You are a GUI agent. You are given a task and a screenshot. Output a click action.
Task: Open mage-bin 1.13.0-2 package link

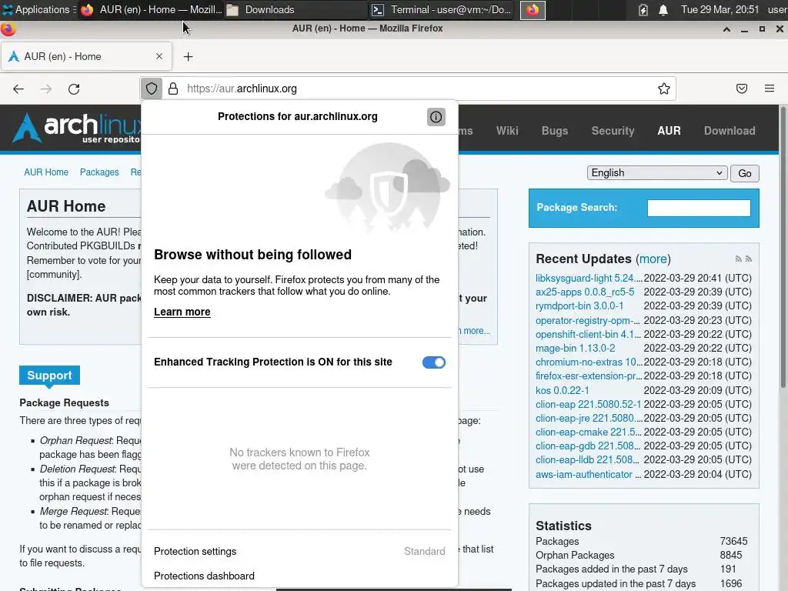coord(575,349)
